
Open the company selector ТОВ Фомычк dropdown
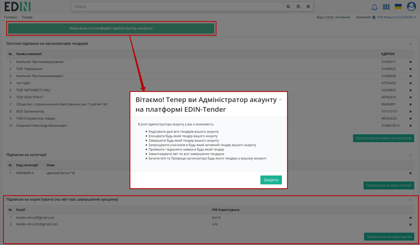coord(394,17)
